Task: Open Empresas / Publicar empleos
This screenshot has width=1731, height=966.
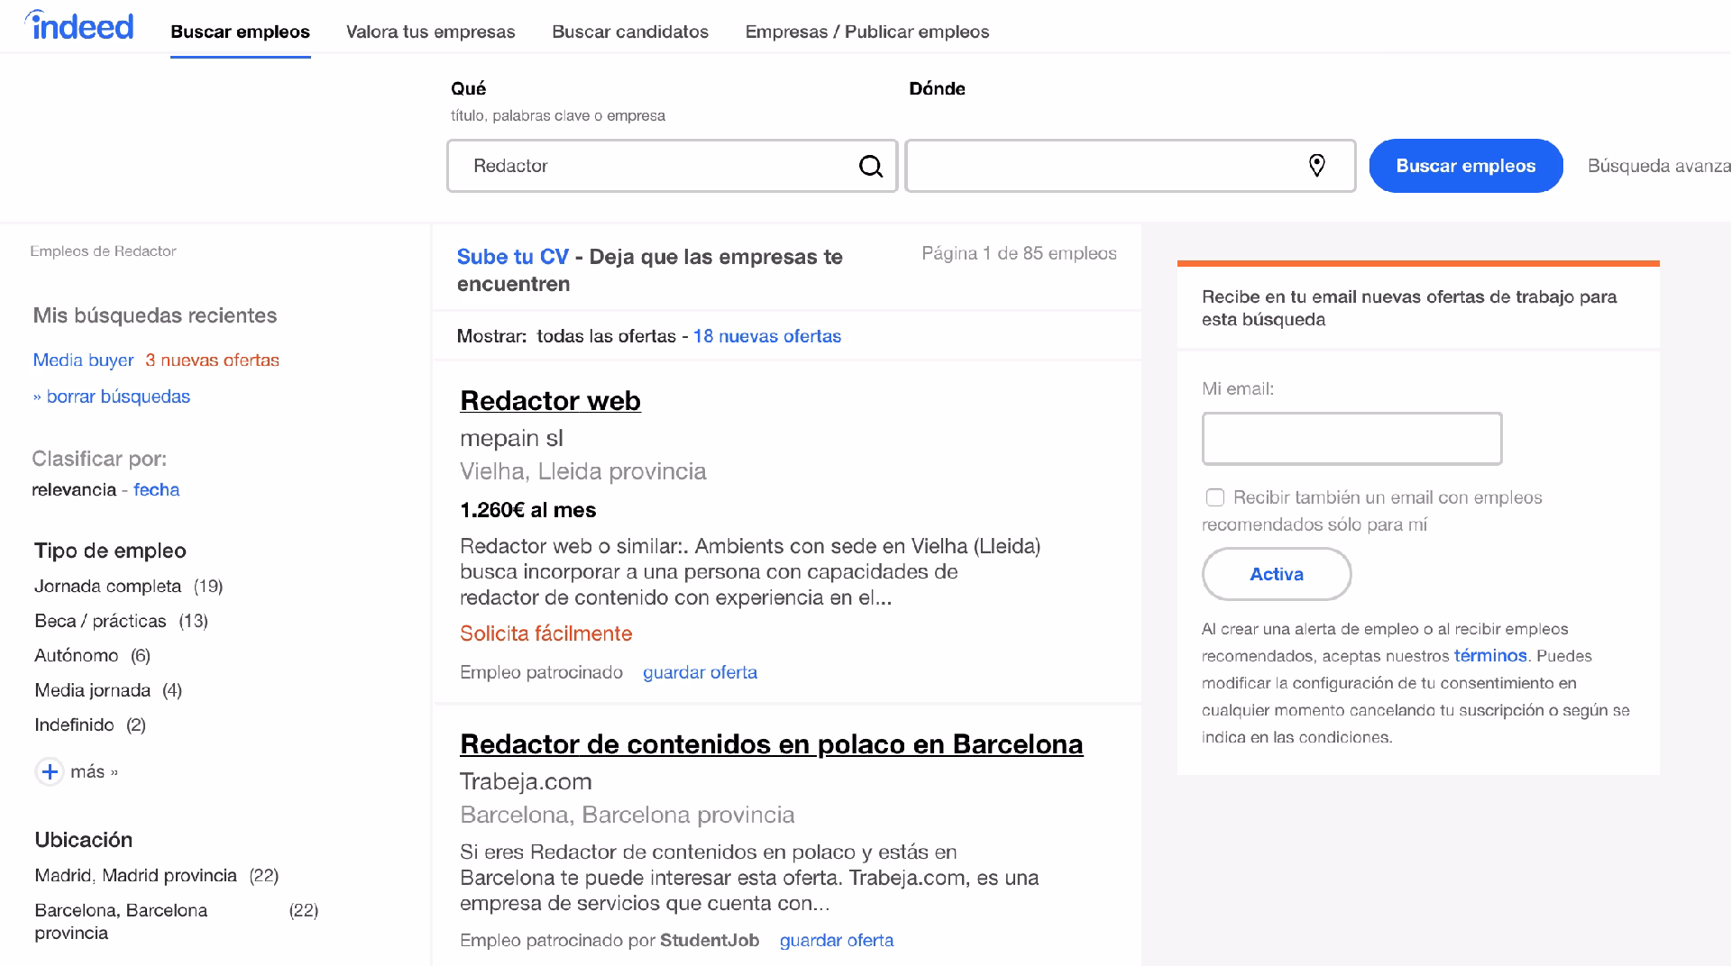Action: click(866, 32)
